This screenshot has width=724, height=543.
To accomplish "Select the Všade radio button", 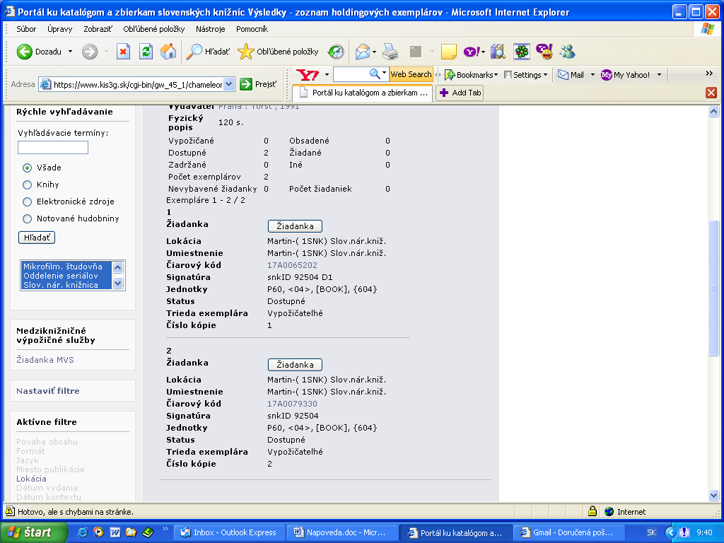I will pyautogui.click(x=28, y=168).
